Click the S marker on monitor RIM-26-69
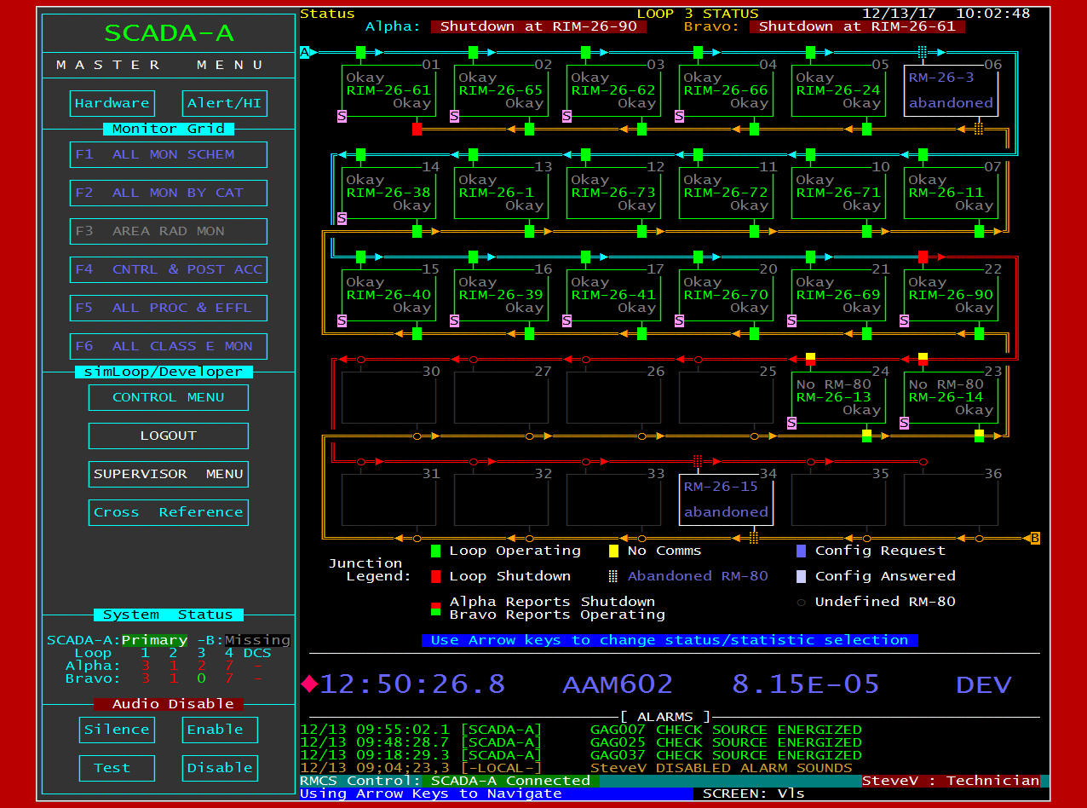Image resolution: width=1087 pixels, height=808 pixels. pos(792,320)
